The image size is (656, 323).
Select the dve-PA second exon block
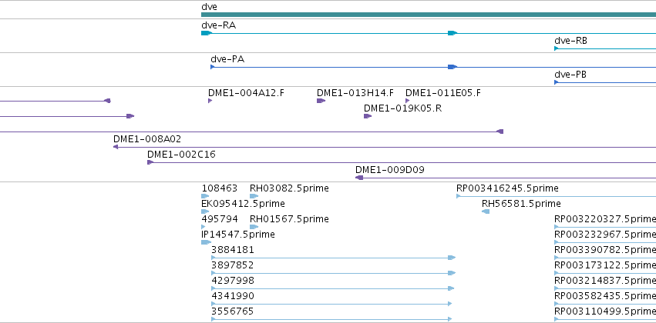(452, 67)
